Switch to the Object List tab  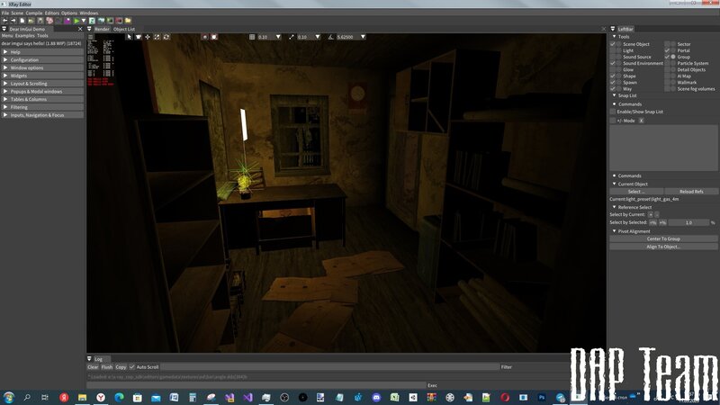124,29
